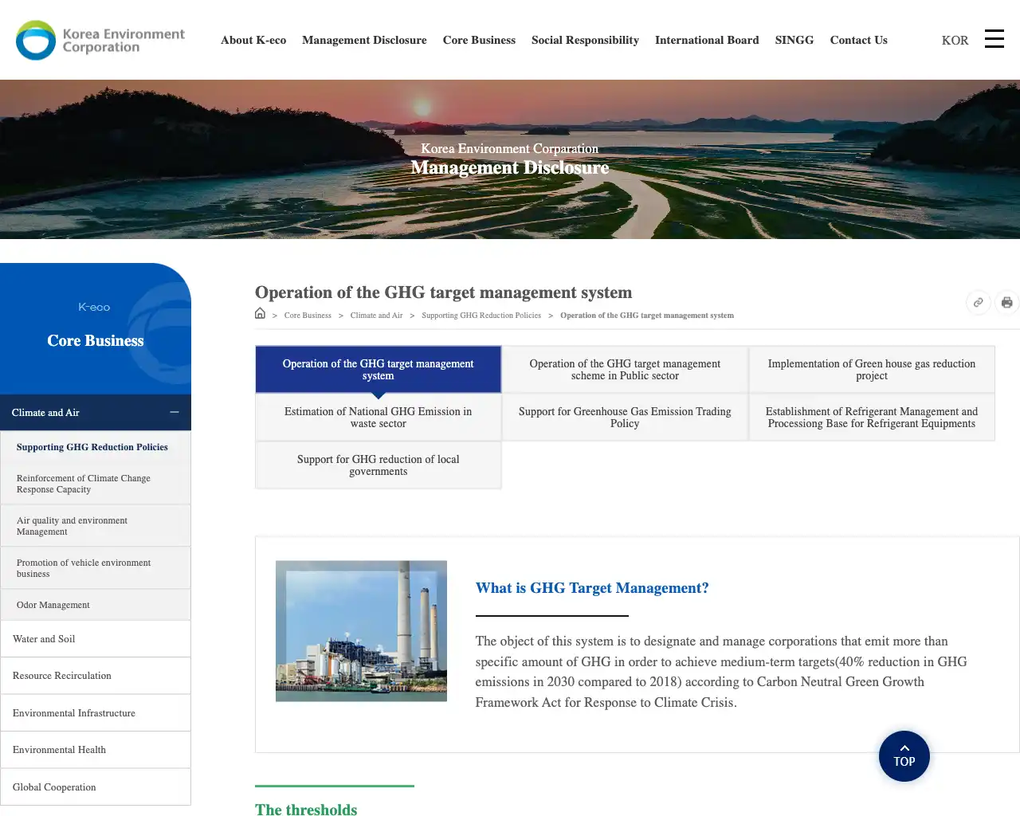Click Climate and Air in the breadcrumb trail

[x=376, y=315]
